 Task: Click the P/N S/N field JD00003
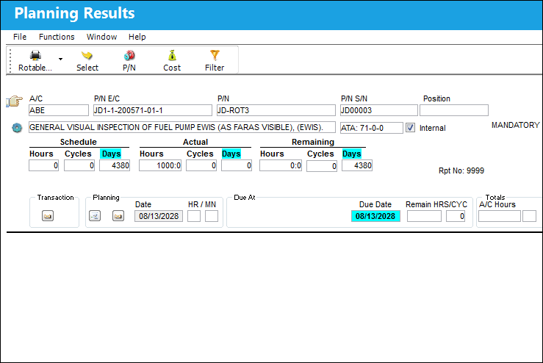[379, 110]
